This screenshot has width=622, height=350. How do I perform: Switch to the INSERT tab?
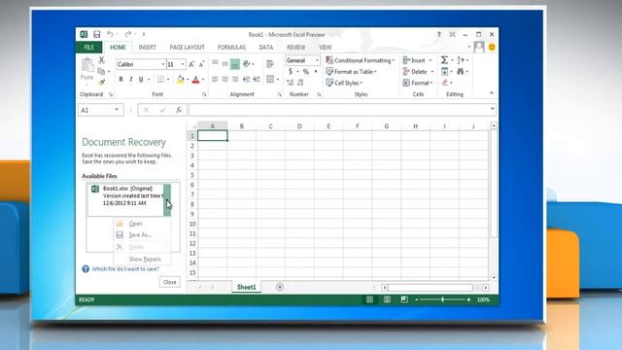pos(147,48)
